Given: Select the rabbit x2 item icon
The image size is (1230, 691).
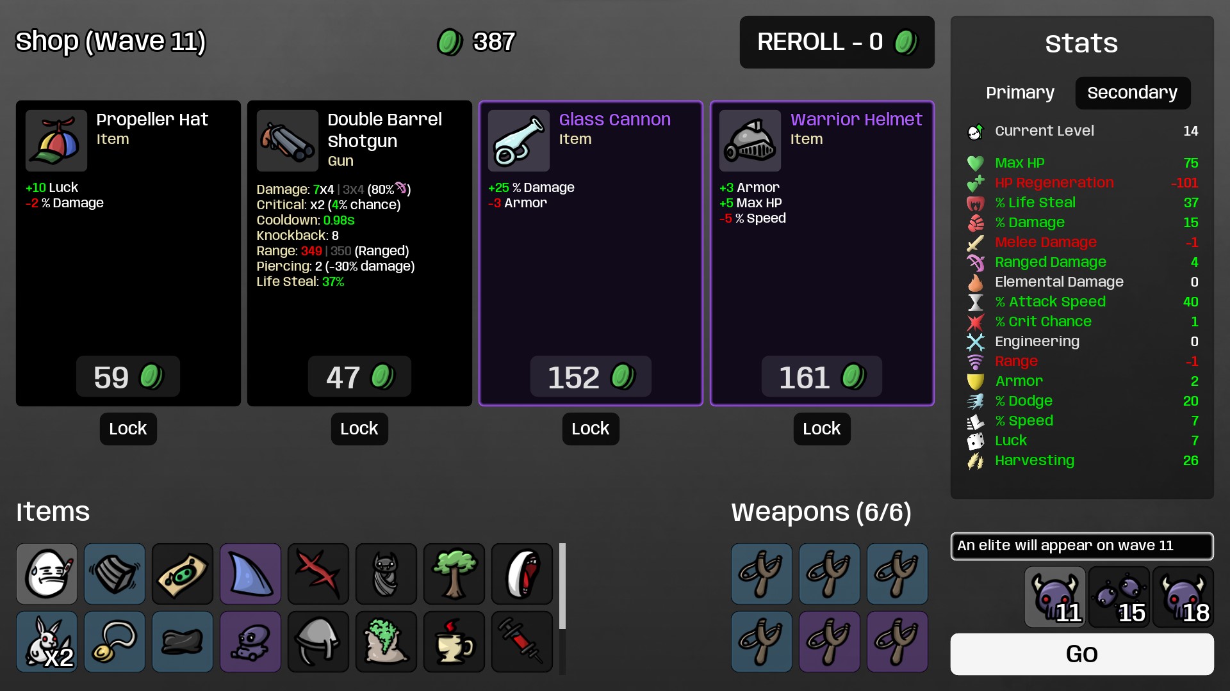Looking at the screenshot, I should pyautogui.click(x=47, y=642).
